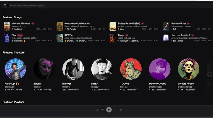Click the v5 badge beside Endless Pandemic
Screen dimensions: 213x118
point(143,24)
